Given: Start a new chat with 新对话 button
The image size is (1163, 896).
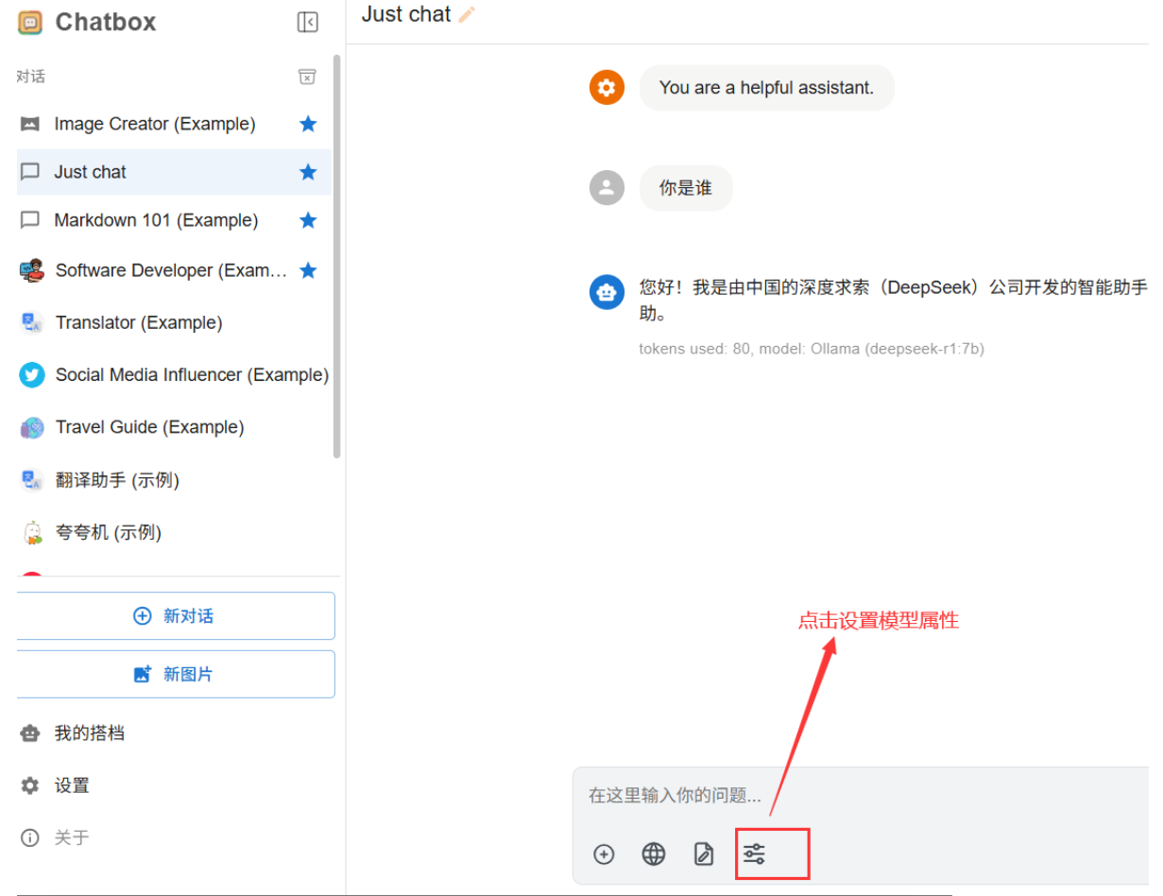Looking at the screenshot, I should 175,616.
